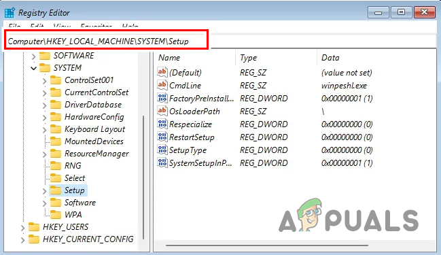The image size is (441, 255).
Task: Click the RNG folder icon
Action: pos(56,166)
